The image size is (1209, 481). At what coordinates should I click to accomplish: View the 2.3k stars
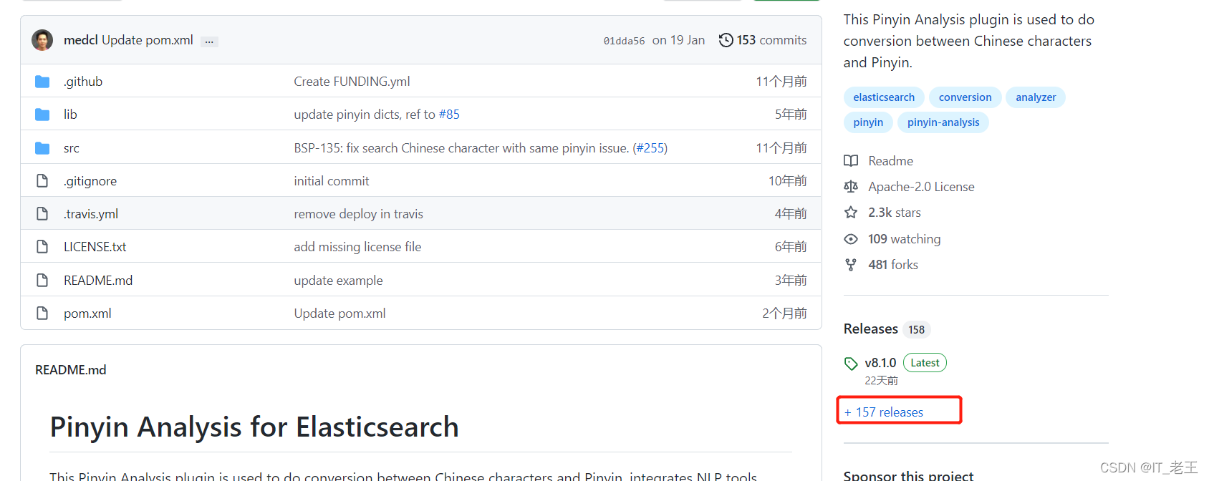click(895, 213)
